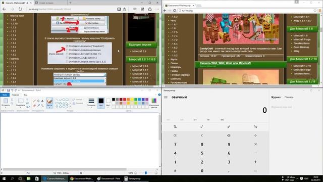Switch to the Журнал tab in Calculator
This screenshot has height=182, width=323.
pyautogui.click(x=276, y=97)
